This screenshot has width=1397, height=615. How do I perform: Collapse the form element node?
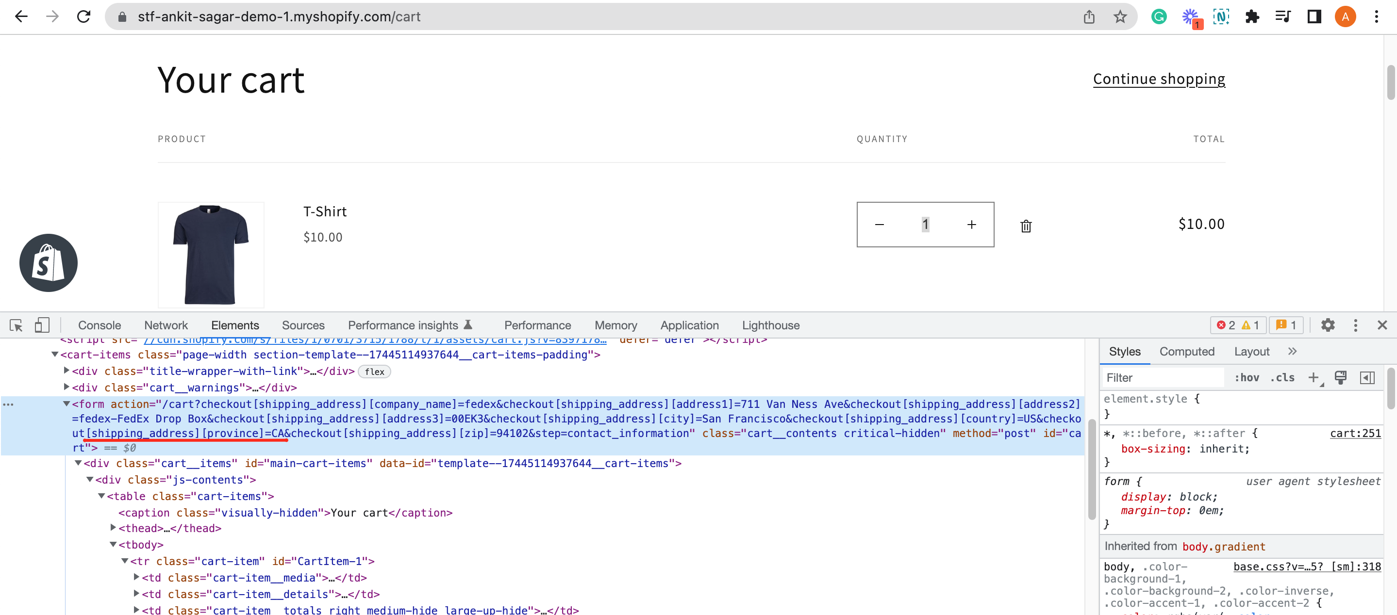tap(67, 404)
